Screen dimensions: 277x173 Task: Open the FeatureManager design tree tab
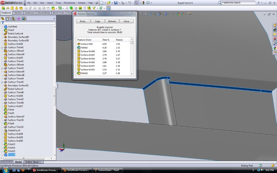3,18
